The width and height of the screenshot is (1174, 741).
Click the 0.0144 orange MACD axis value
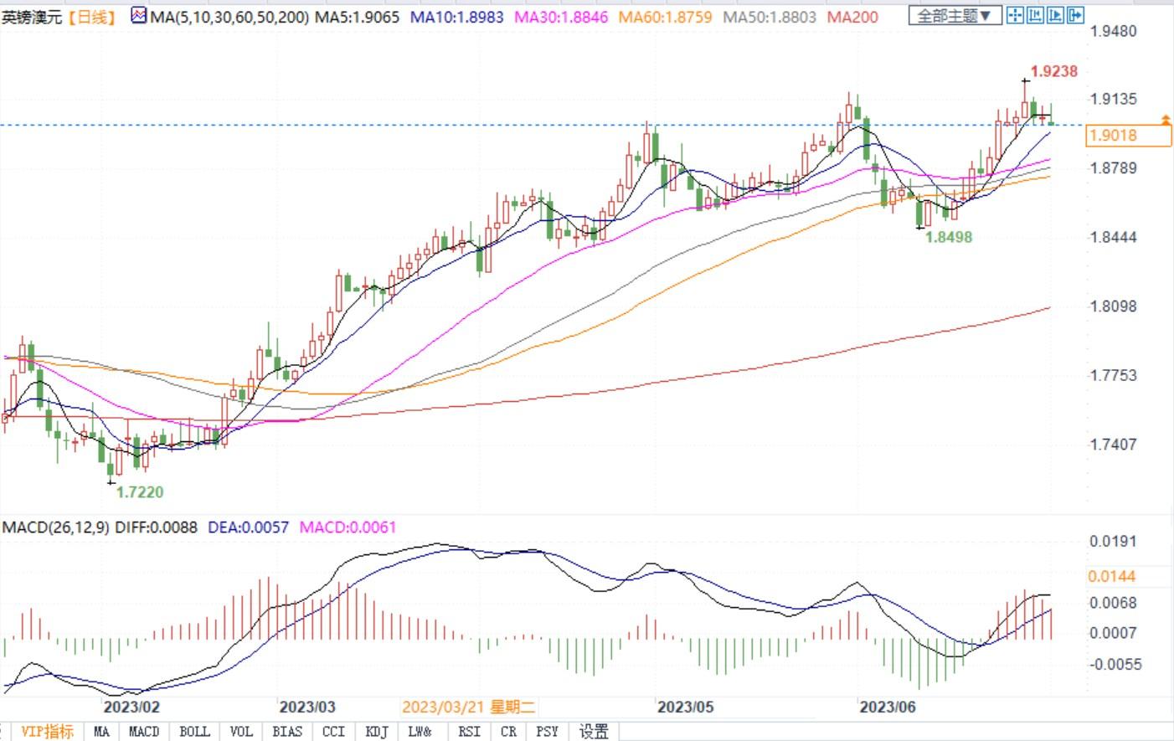1112,576
